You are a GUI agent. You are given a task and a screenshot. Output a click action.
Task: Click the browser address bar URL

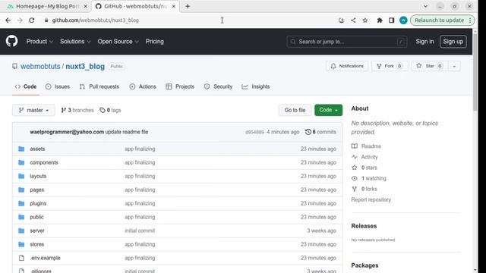coord(96,20)
